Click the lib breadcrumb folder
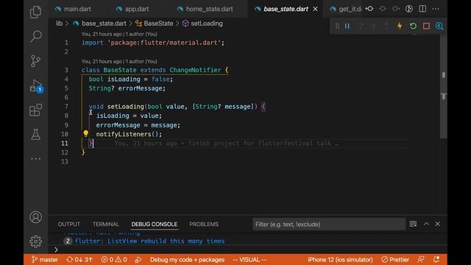 pos(59,24)
